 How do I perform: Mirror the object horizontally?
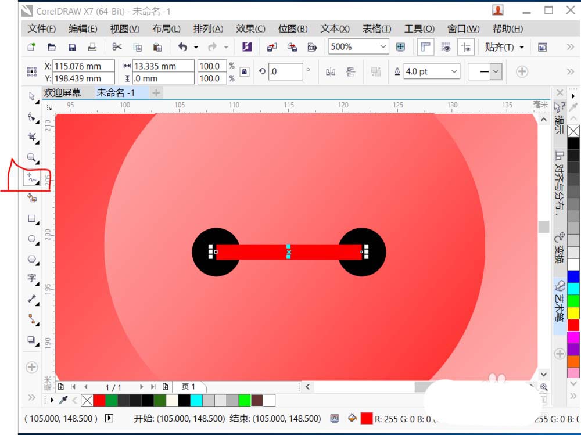pyautogui.click(x=331, y=72)
